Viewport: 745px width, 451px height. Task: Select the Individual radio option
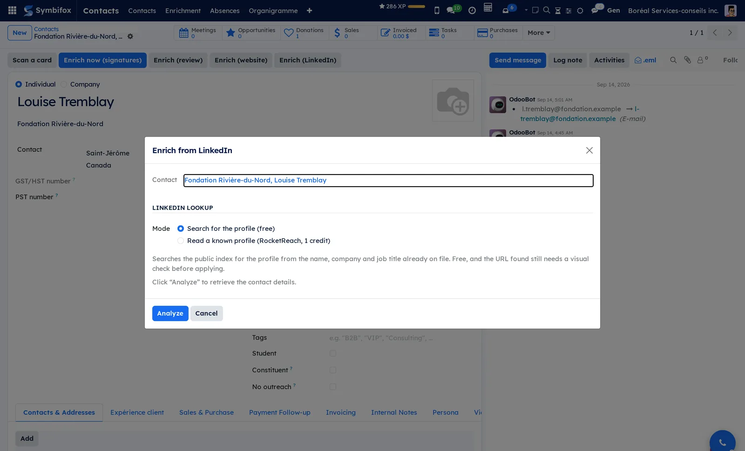point(19,84)
